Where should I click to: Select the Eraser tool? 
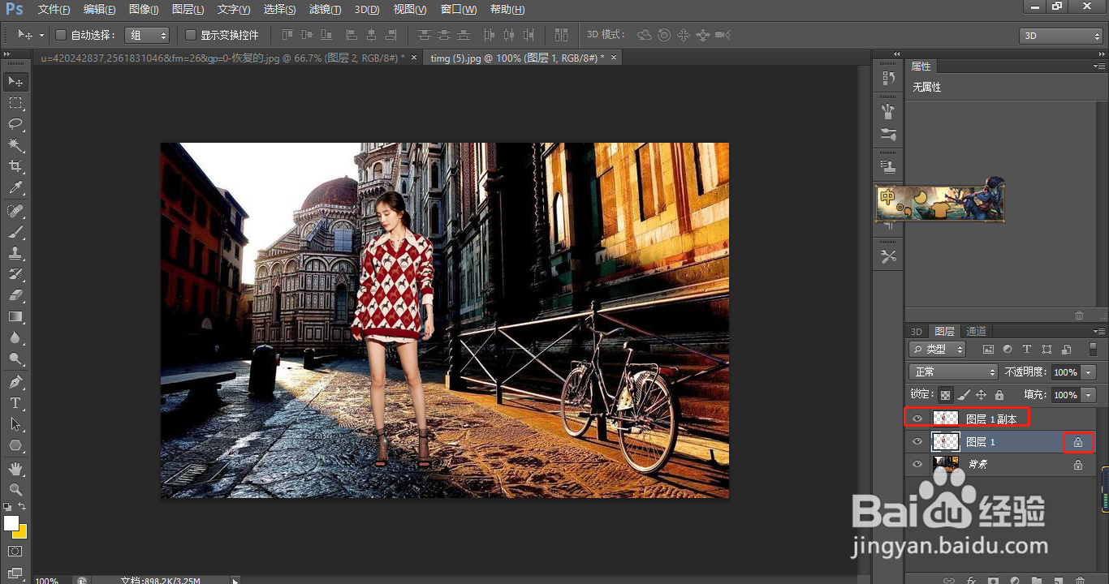(15, 295)
